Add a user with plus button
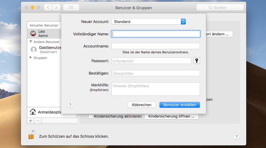This screenshot has width=266, height=148. [x=31, y=121]
